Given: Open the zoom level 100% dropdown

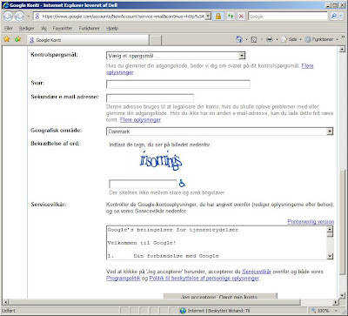Looking at the screenshot, I should tap(337, 311).
